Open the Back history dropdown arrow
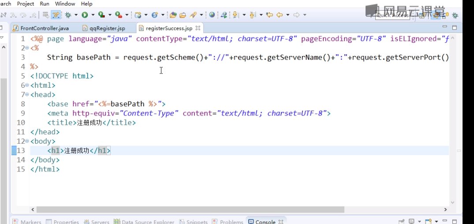Screen dimensions: 474x224 pyautogui.click(x=287, y=15)
